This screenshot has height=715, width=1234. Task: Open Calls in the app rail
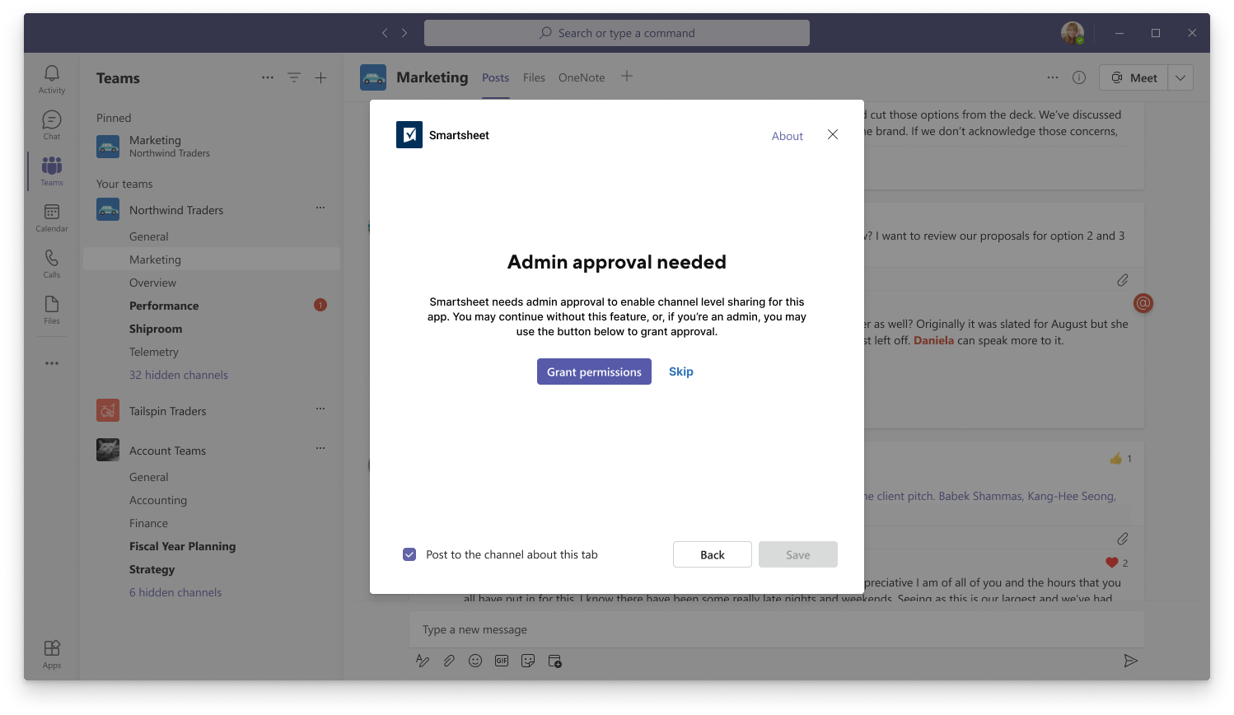pyautogui.click(x=51, y=263)
